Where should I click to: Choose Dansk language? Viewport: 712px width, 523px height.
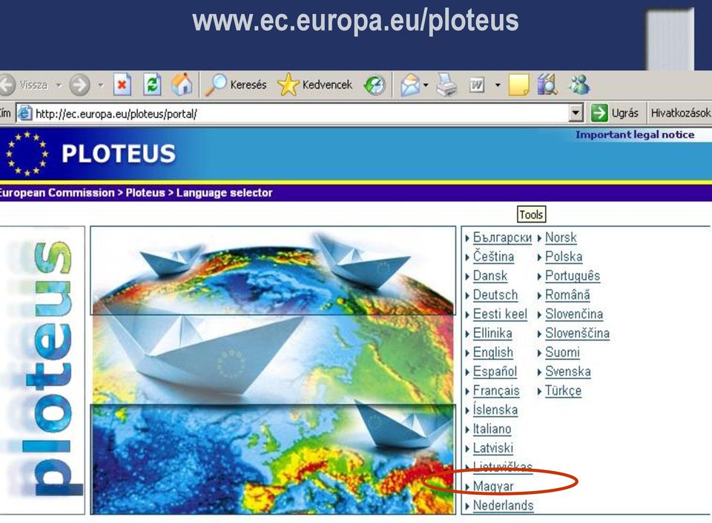click(x=490, y=276)
